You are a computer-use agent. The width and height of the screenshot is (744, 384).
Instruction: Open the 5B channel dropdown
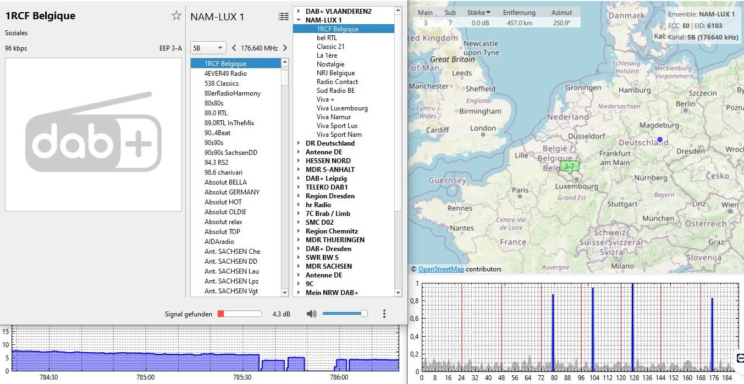pos(208,48)
